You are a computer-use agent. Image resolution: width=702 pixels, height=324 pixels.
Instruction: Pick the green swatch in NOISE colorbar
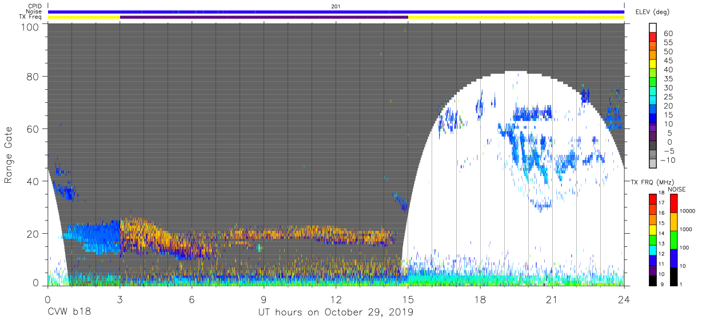click(x=673, y=240)
